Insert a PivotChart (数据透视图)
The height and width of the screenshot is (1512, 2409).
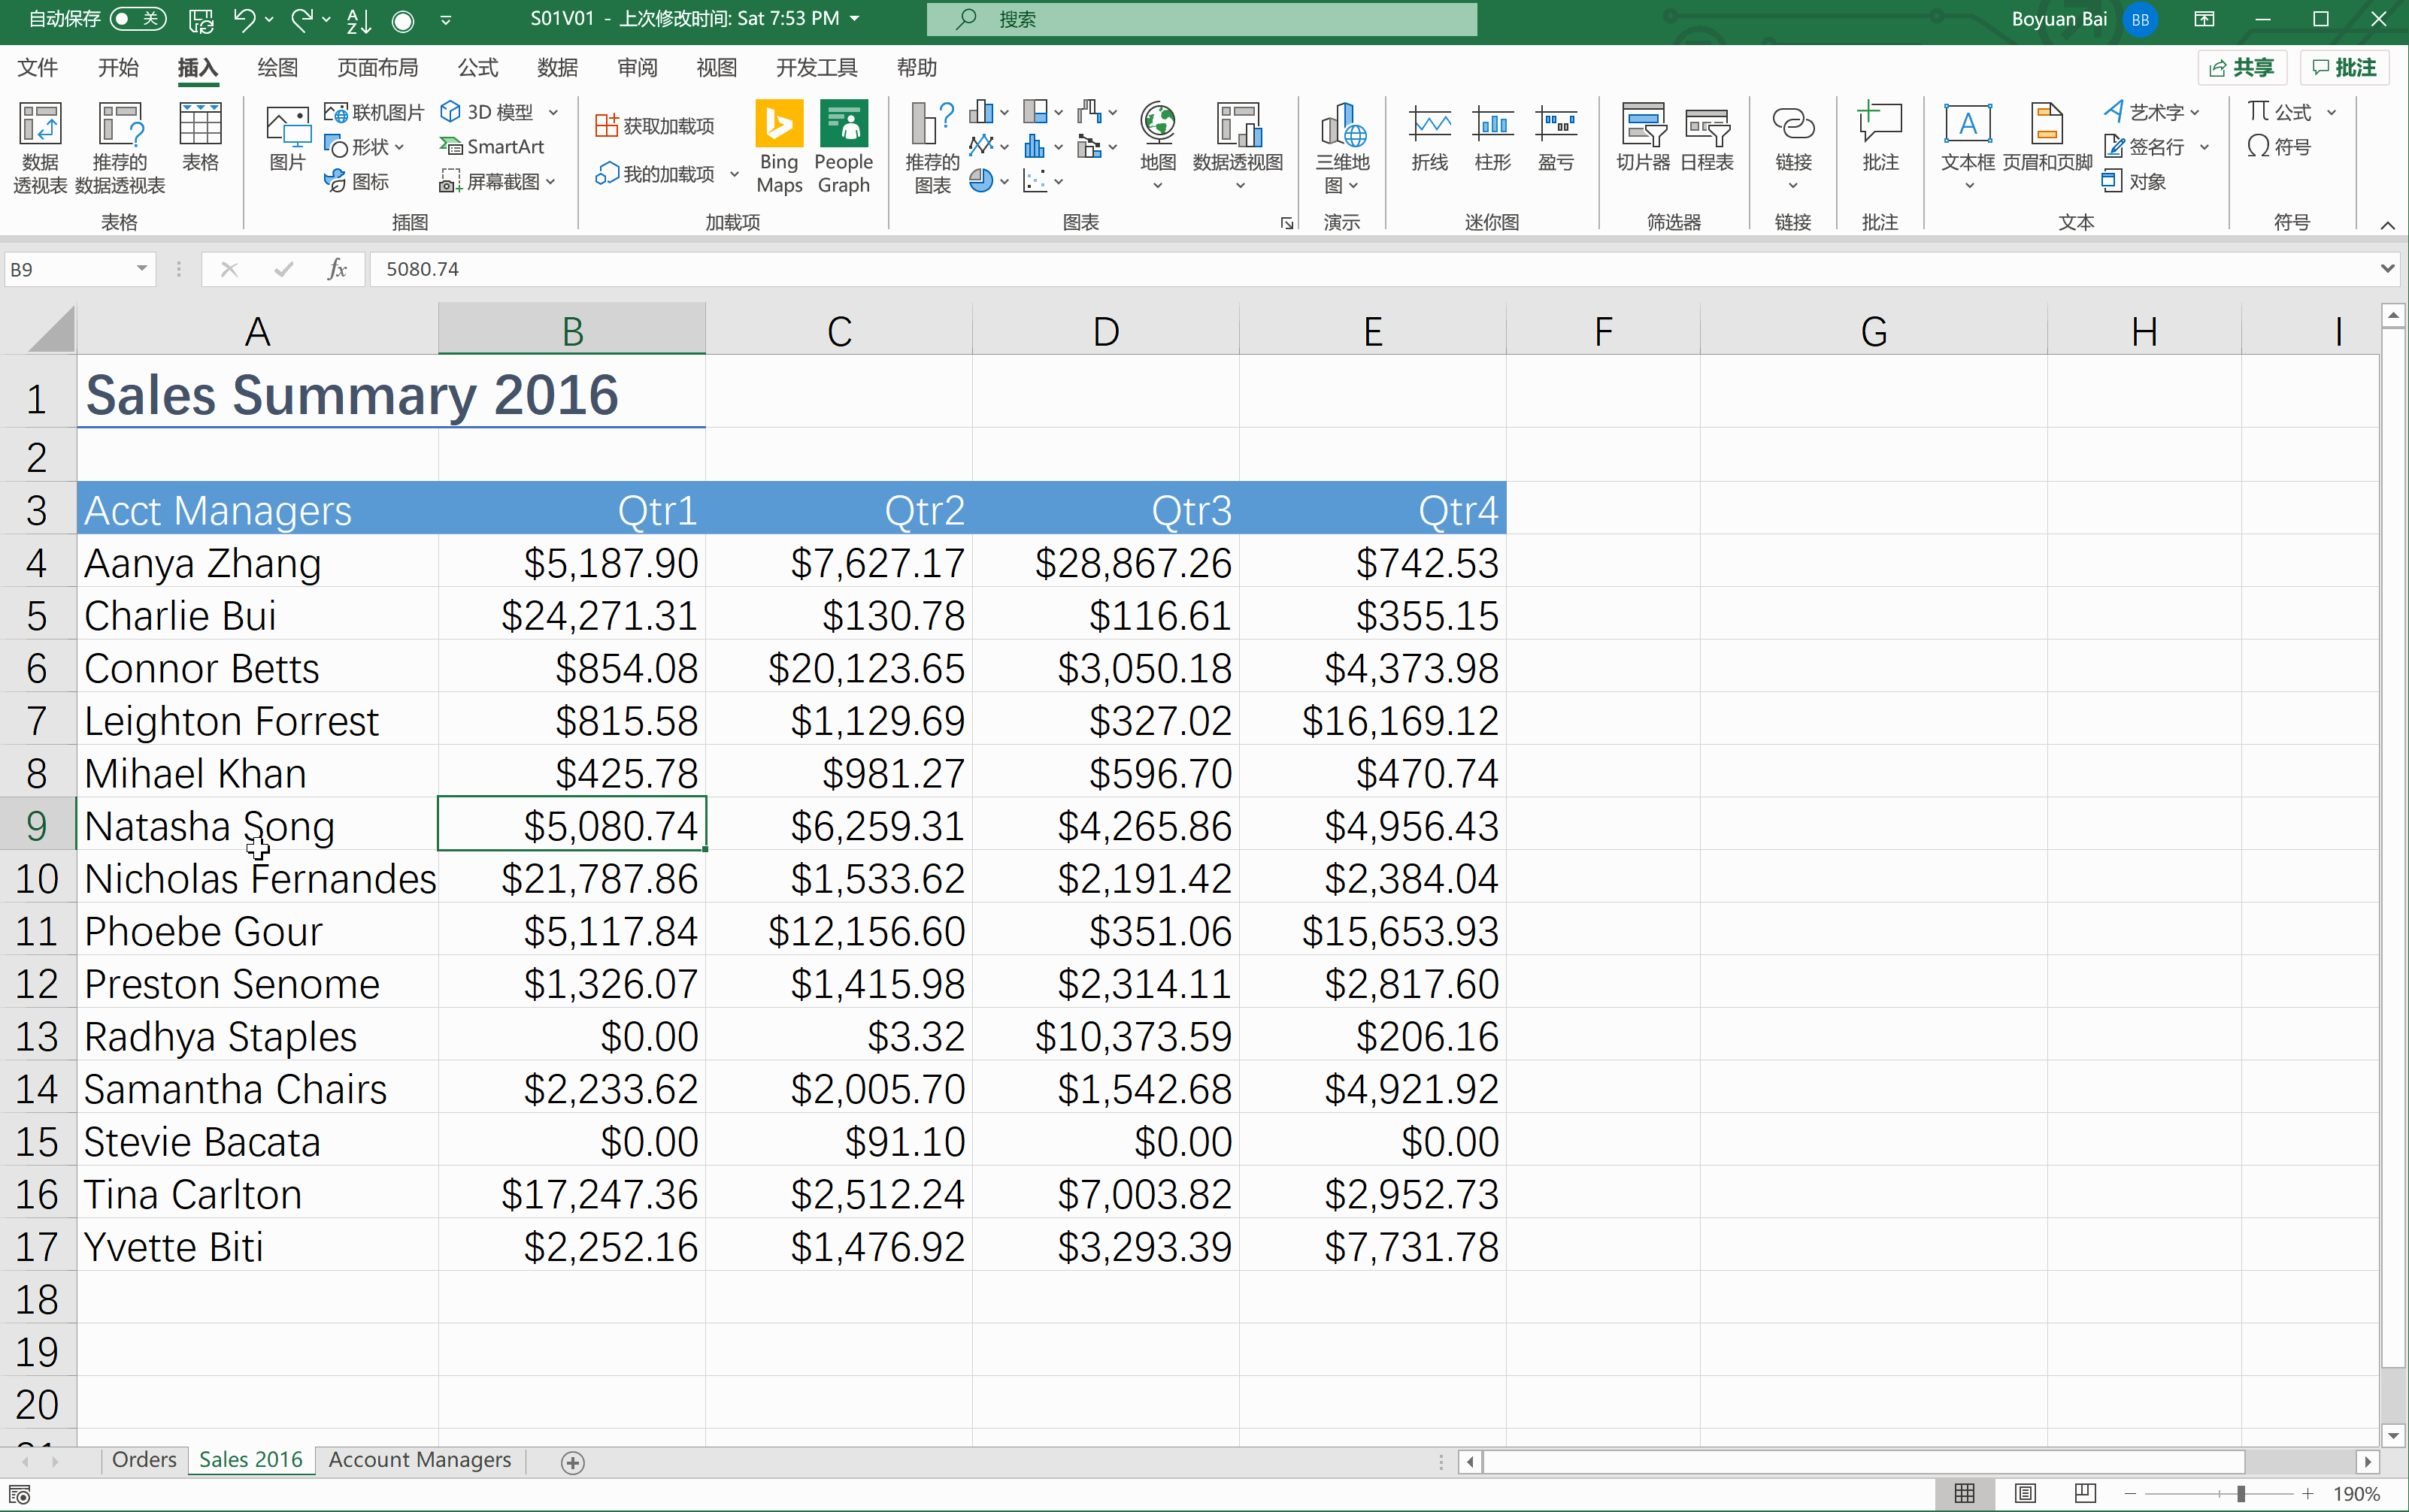[1238, 147]
